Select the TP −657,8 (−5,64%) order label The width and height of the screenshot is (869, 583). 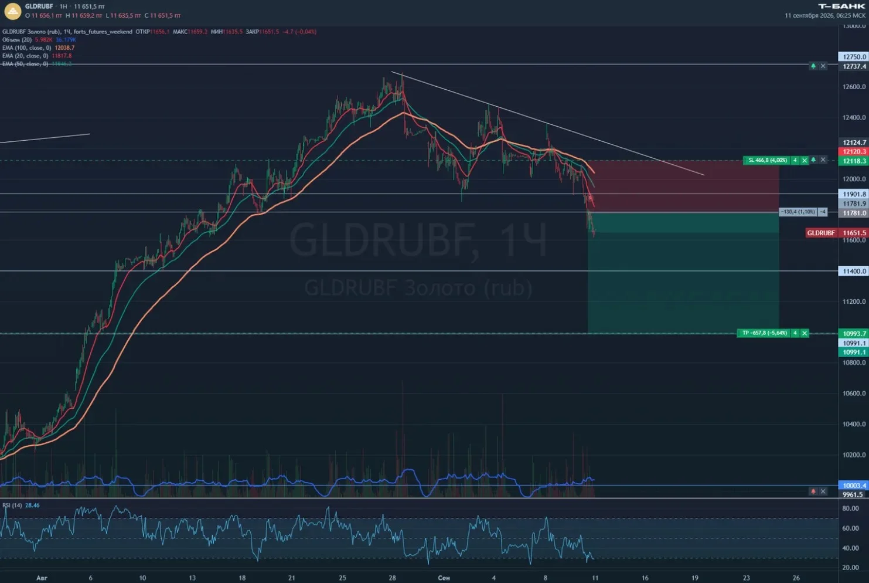pos(764,333)
